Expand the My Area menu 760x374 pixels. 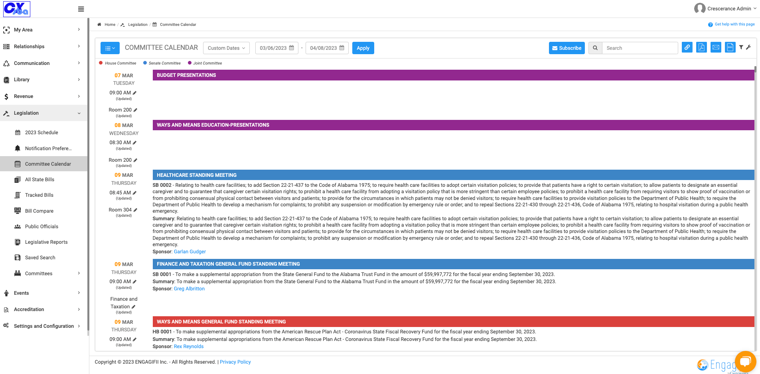coord(44,30)
